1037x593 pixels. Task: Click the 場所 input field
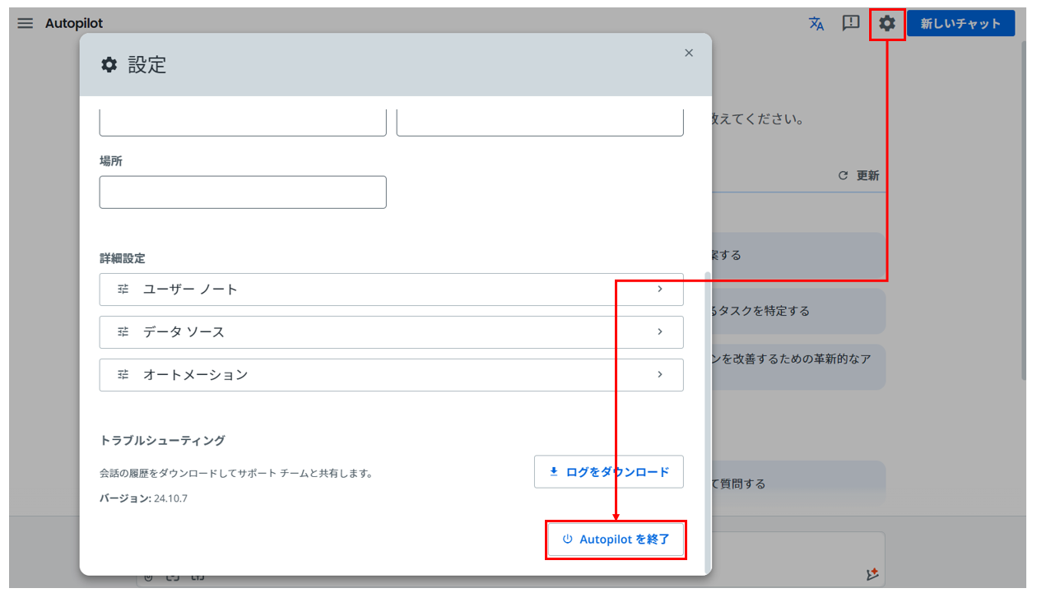[x=243, y=192]
